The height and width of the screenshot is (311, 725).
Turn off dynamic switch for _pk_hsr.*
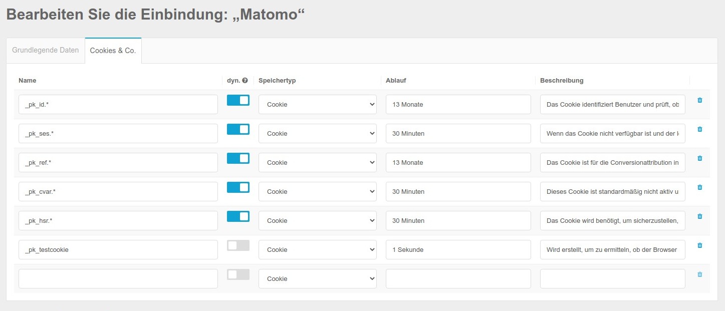click(238, 216)
